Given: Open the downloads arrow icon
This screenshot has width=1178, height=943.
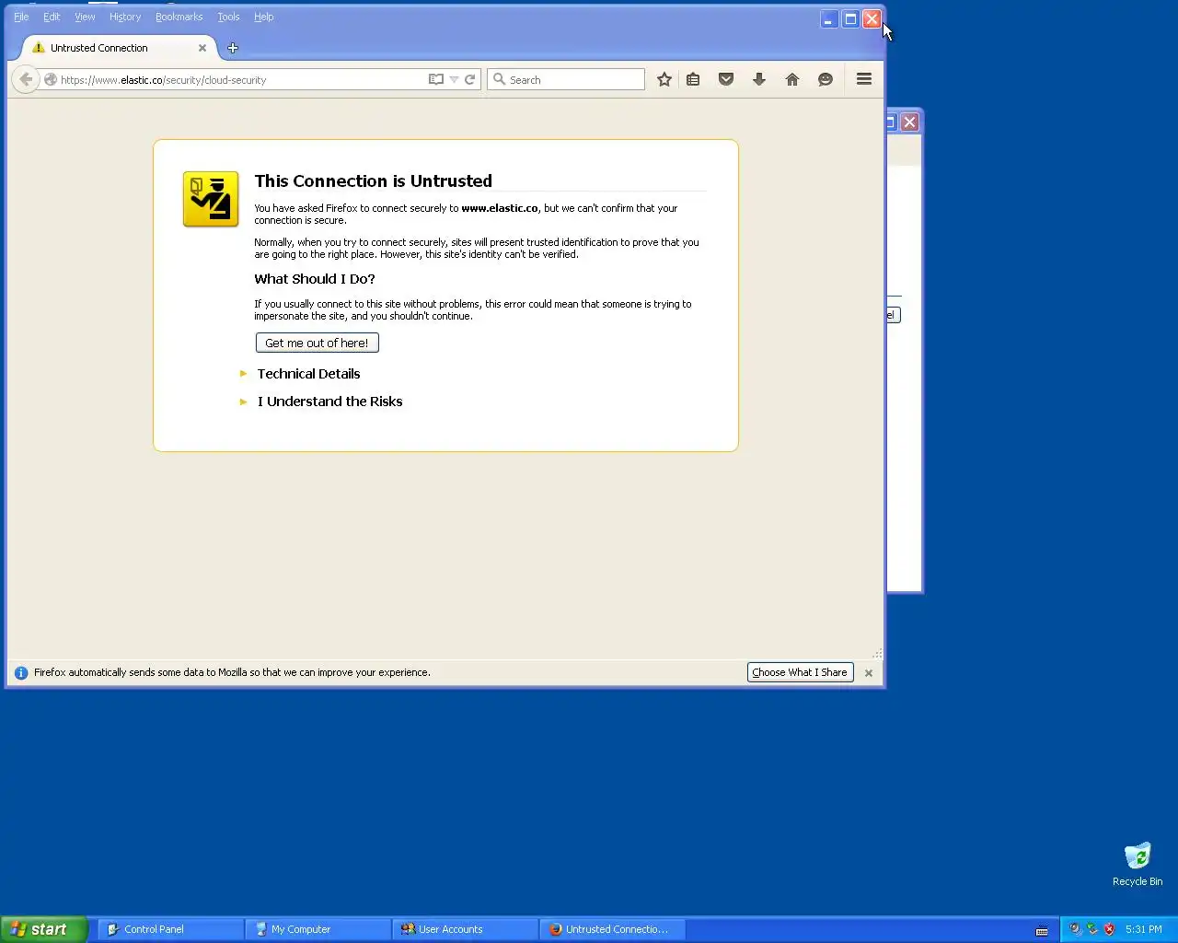Looking at the screenshot, I should click(x=759, y=80).
